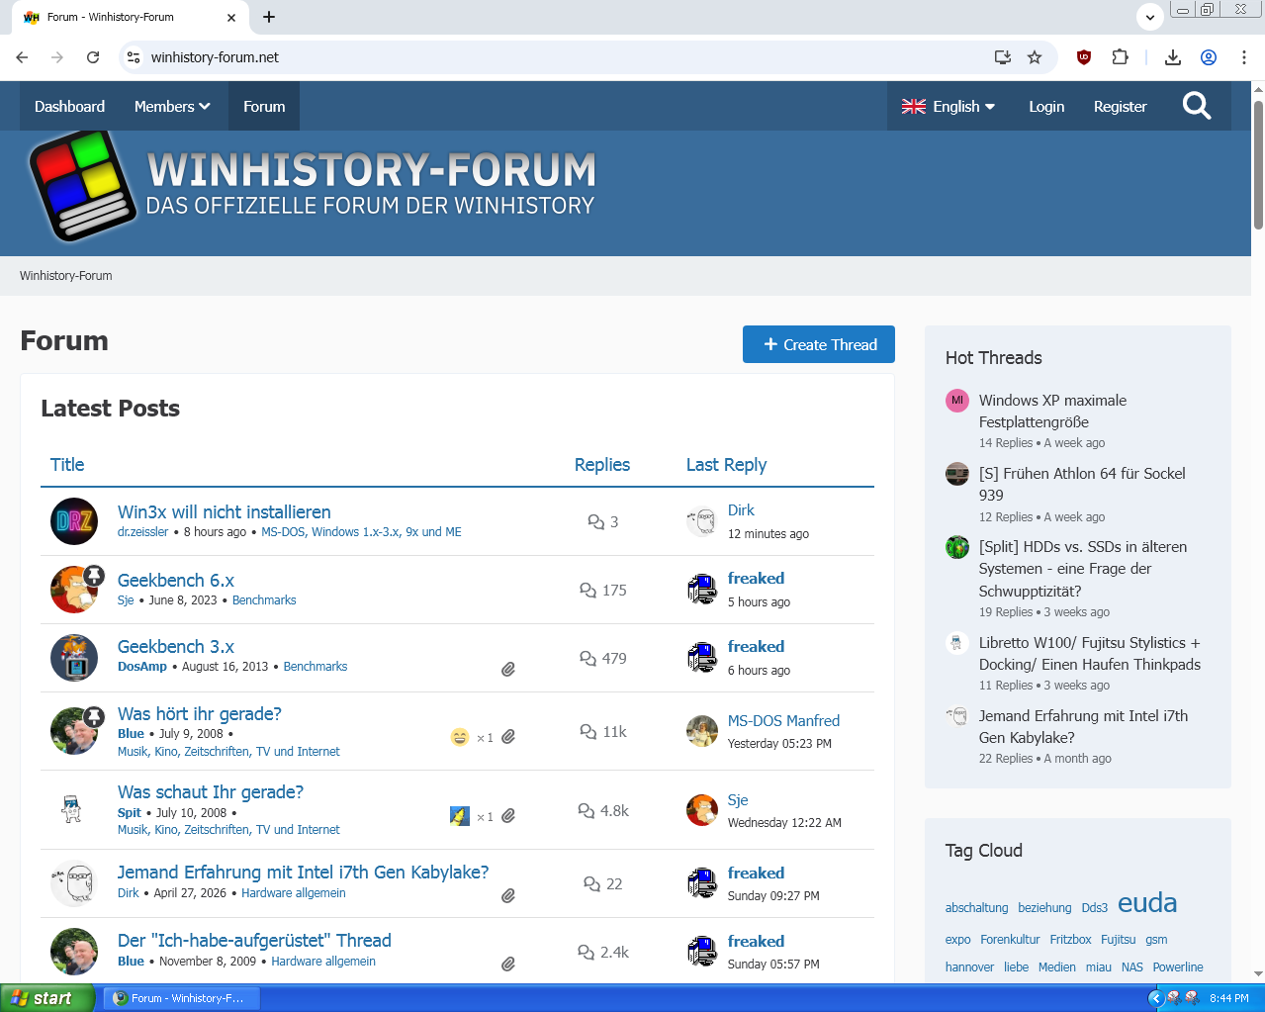Click the paperclip on Ich-habe-aufgerüstet thread

pos(508,964)
